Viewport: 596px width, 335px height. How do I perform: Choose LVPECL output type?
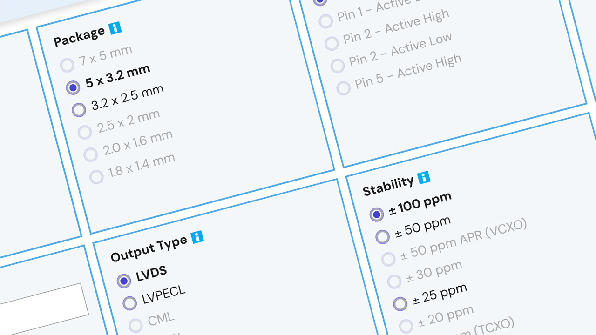(x=129, y=303)
